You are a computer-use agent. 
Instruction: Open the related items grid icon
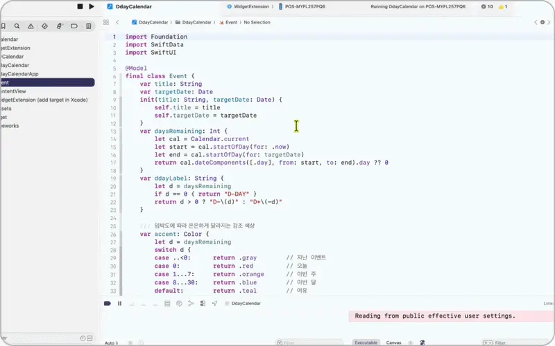click(x=106, y=22)
